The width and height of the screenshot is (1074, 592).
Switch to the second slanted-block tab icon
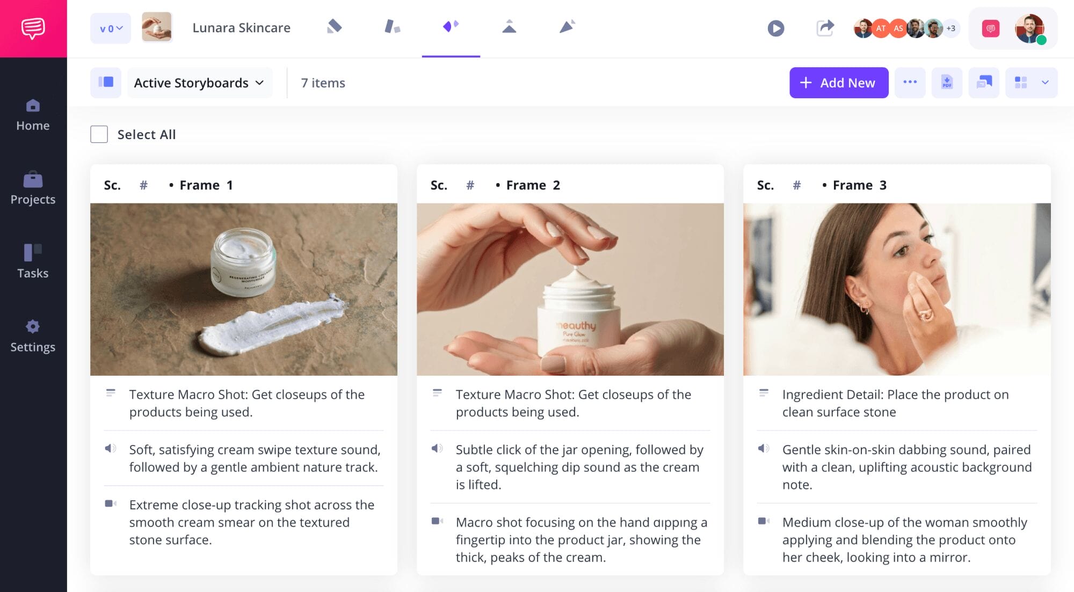click(393, 26)
